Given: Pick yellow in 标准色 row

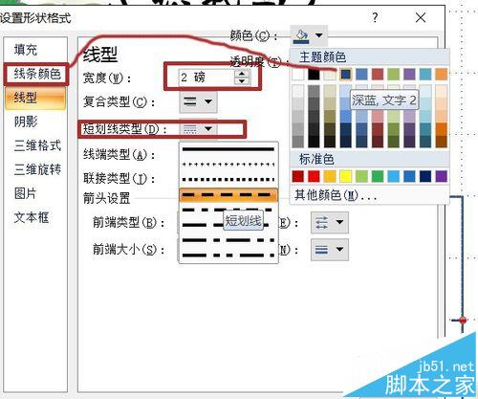Looking at the screenshot, I should pyautogui.click(x=346, y=176).
